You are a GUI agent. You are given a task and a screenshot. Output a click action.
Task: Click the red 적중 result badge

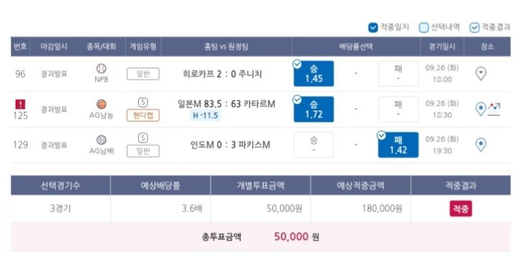(461, 209)
